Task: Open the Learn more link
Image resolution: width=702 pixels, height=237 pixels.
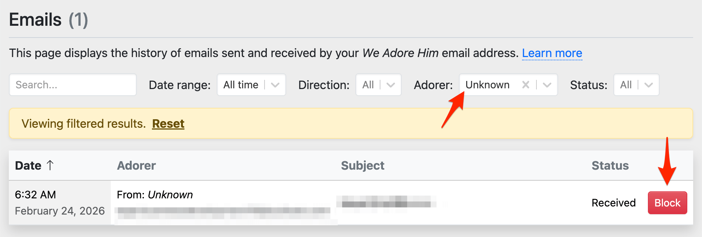Action: tap(552, 53)
